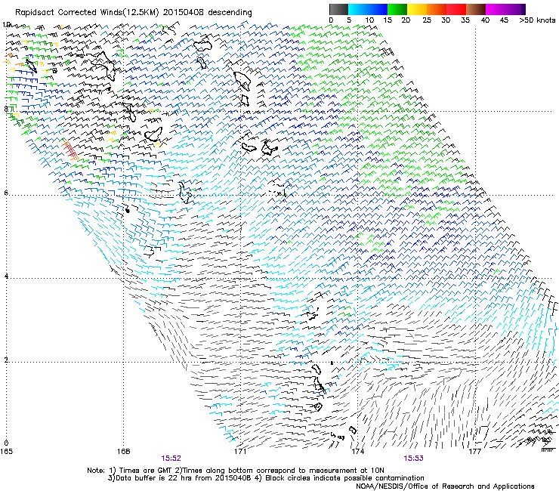The height and width of the screenshot is (491, 559).
Task: Click the blue 10-15 knots legend segment
Action: coord(378,9)
